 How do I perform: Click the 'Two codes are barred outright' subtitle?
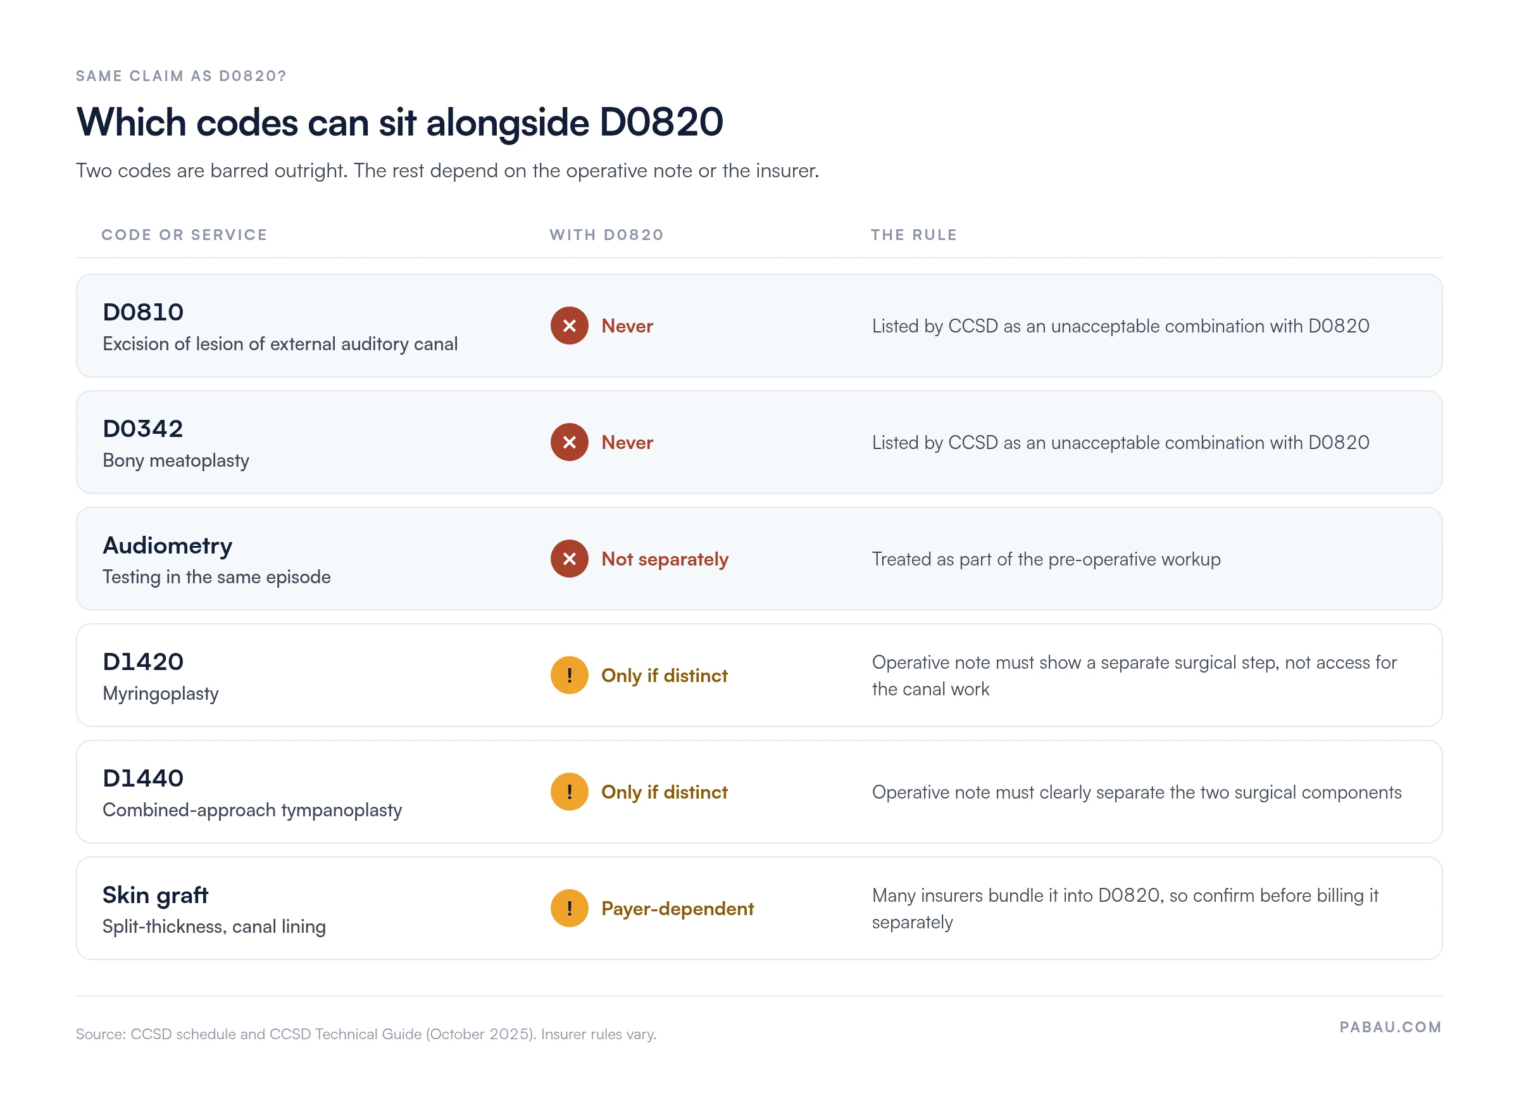[x=447, y=171]
